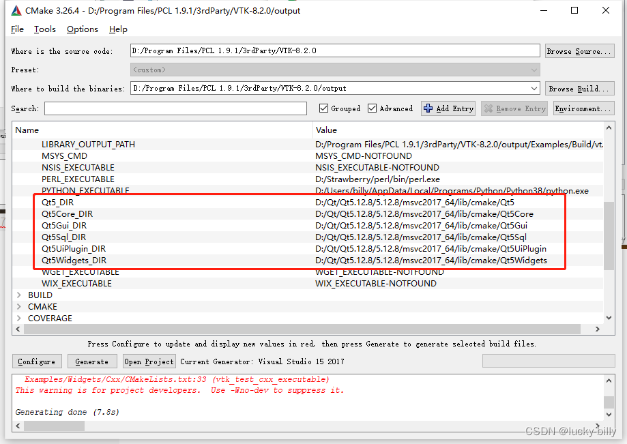Click the perl.exe path value
The height and width of the screenshot is (444, 627).
click(x=377, y=179)
